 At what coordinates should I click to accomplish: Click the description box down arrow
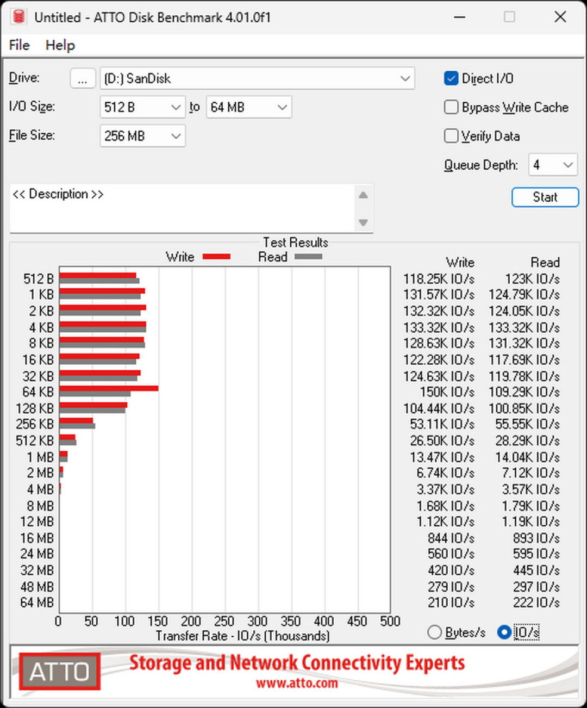point(363,222)
